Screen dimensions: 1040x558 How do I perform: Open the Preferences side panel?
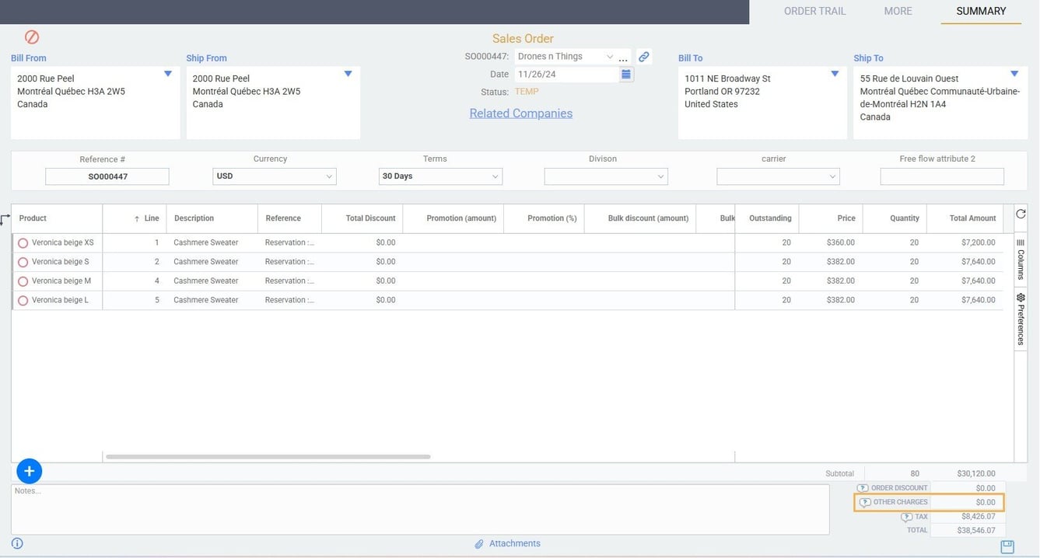[1021, 319]
